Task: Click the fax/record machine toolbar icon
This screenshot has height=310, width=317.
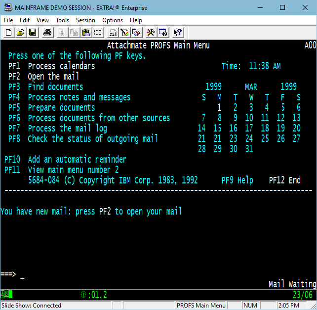Action: coord(113,33)
